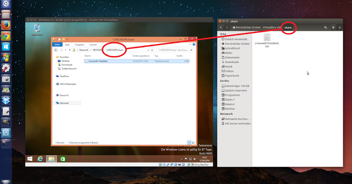
Task: Open Datenträger 120 GB device
Action: pos(236,86)
